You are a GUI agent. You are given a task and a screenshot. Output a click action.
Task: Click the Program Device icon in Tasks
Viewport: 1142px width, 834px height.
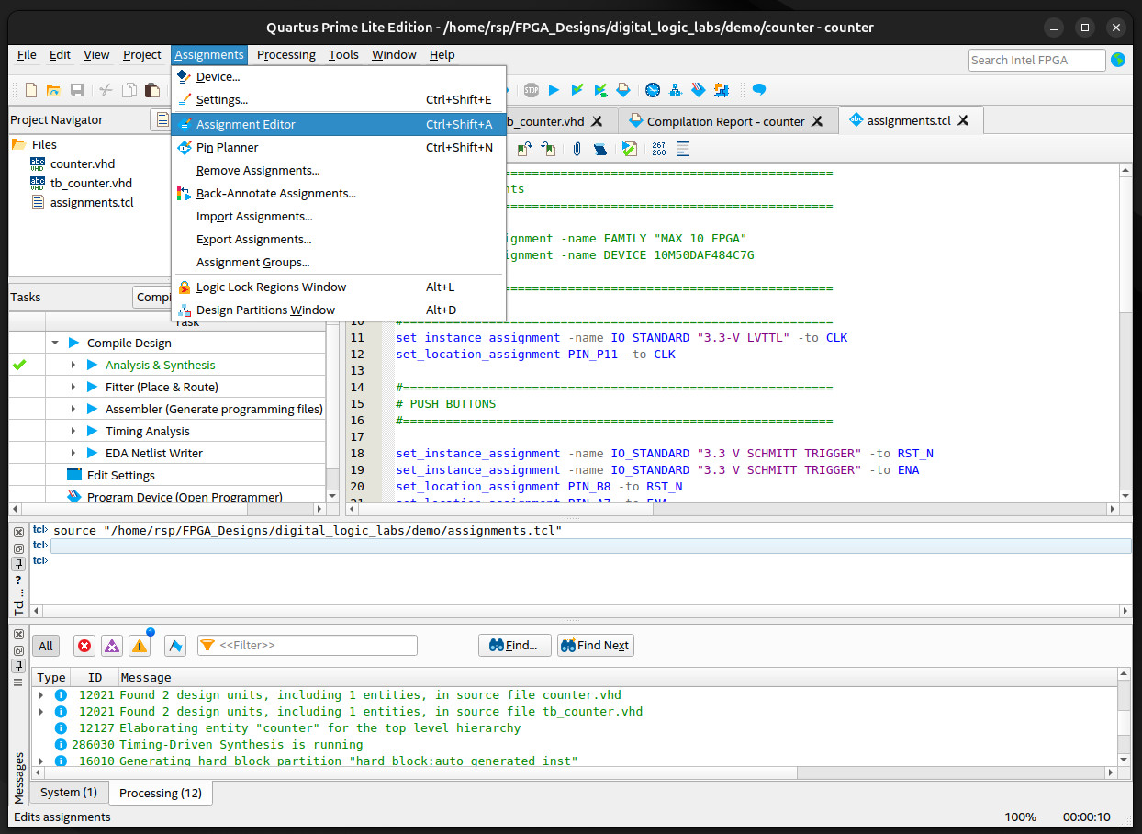74,497
